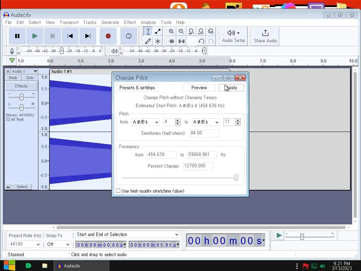Choose the Draw pencil tool
This screenshot has height=271, width=361.
pos(148,41)
